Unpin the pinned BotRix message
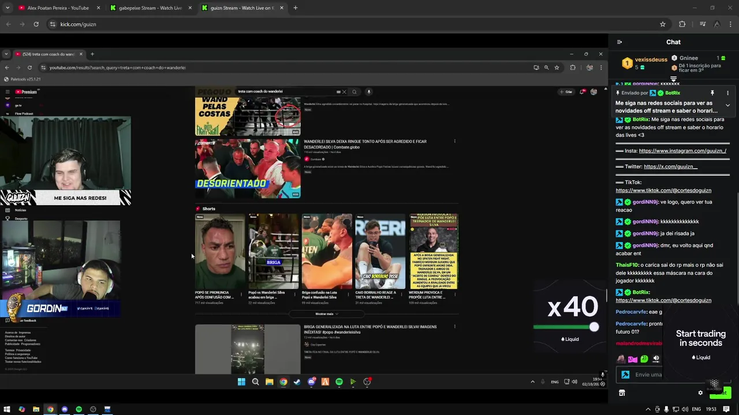The image size is (739, 415). coord(712,93)
